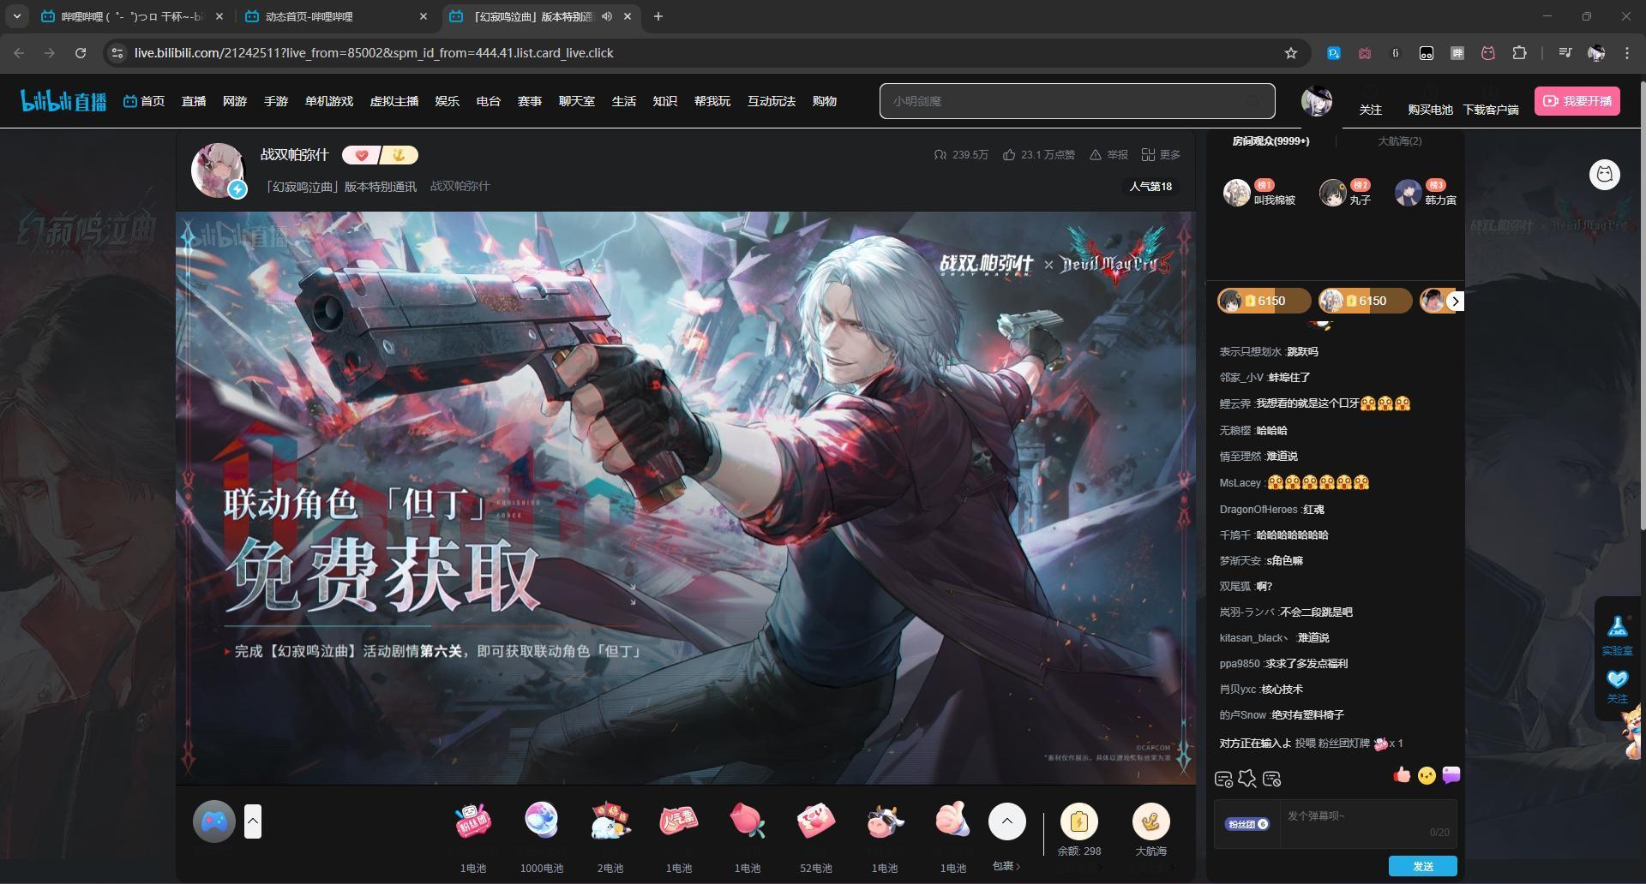Open 下载客户端 link

[1491, 110]
